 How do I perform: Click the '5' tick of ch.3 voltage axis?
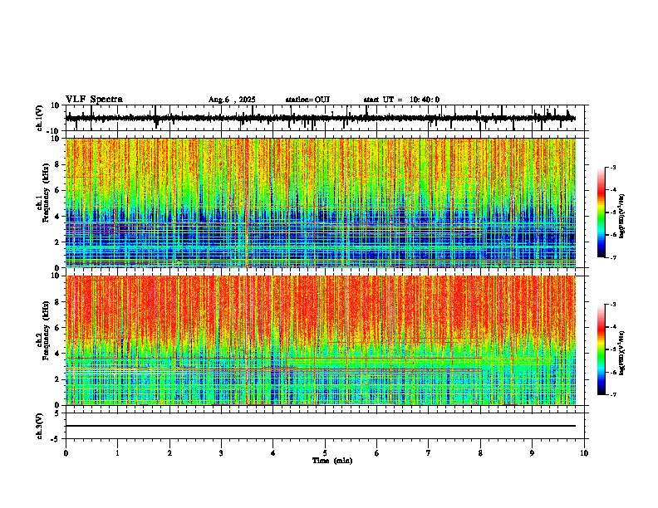coord(58,413)
